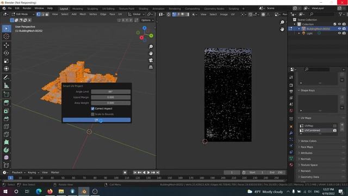Expand the Texture Space panel
Image resolution: width=348 pixels, height=196 pixels.
309,165
